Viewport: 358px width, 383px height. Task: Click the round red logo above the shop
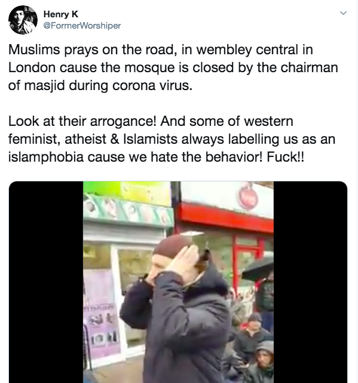tap(249, 197)
